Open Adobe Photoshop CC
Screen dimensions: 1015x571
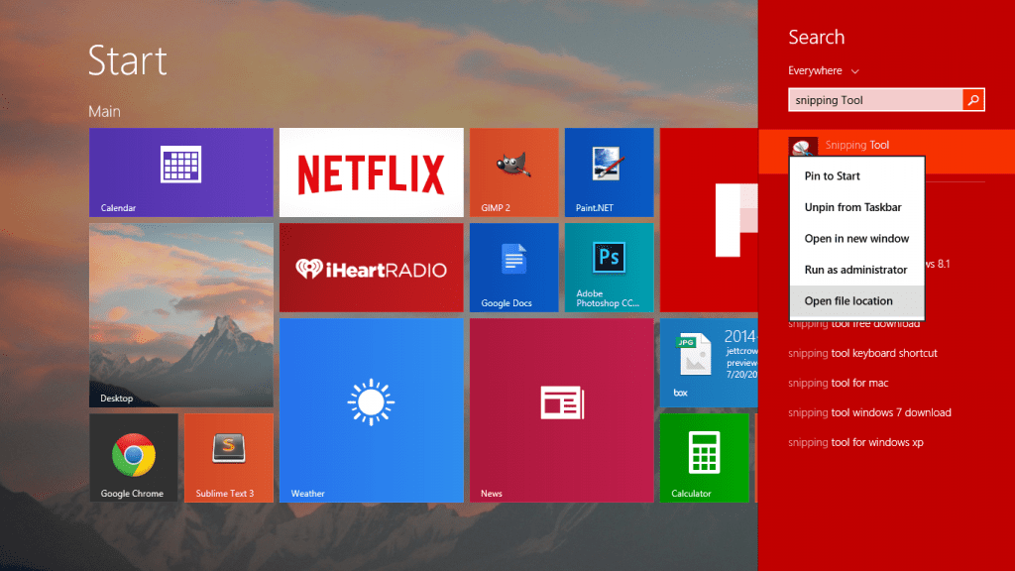tap(608, 267)
